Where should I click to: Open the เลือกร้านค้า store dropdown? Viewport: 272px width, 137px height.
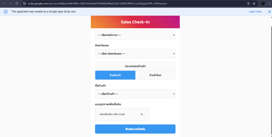tap(135, 94)
